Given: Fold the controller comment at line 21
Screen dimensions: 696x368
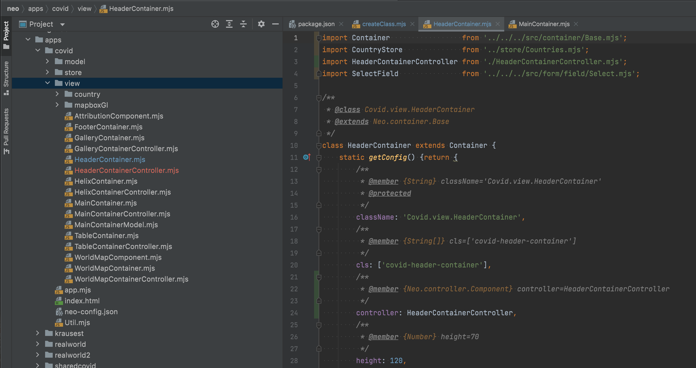Looking at the screenshot, I should coord(319,277).
